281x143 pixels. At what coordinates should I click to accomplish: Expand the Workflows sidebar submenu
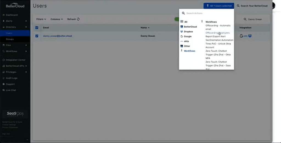click(26, 51)
